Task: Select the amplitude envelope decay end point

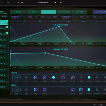Action: click(x=71, y=42)
